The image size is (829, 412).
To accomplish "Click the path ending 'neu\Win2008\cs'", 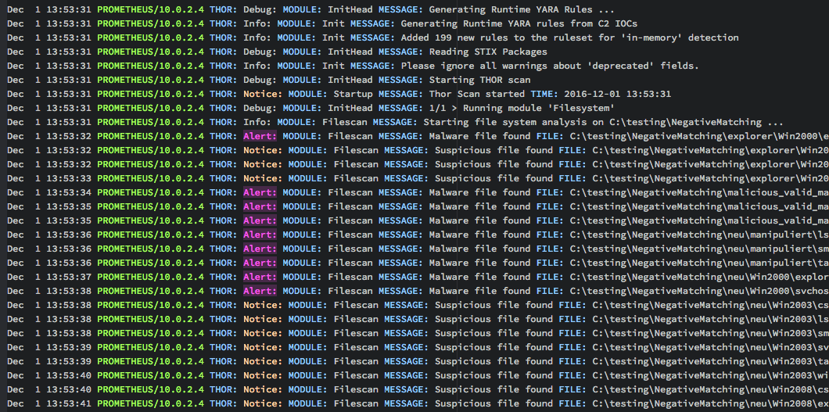I will point(710,389).
